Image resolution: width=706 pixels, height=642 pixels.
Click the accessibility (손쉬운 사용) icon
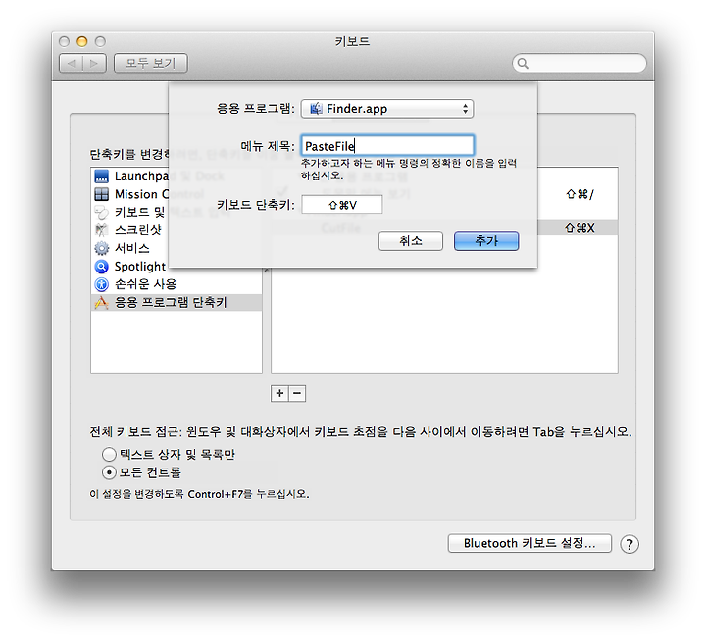(x=102, y=284)
